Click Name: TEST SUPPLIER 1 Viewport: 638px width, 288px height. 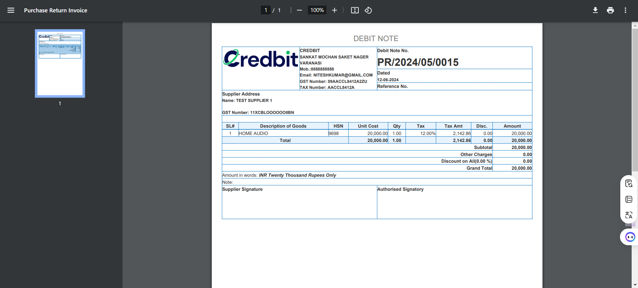[247, 101]
